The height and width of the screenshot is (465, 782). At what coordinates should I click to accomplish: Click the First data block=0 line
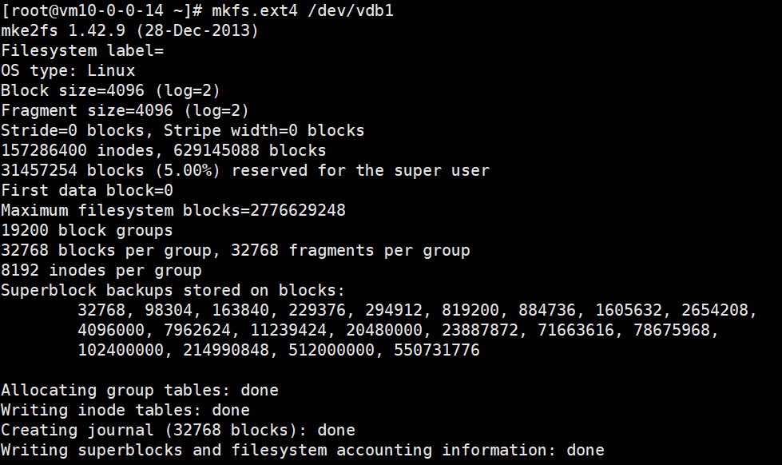(87, 190)
